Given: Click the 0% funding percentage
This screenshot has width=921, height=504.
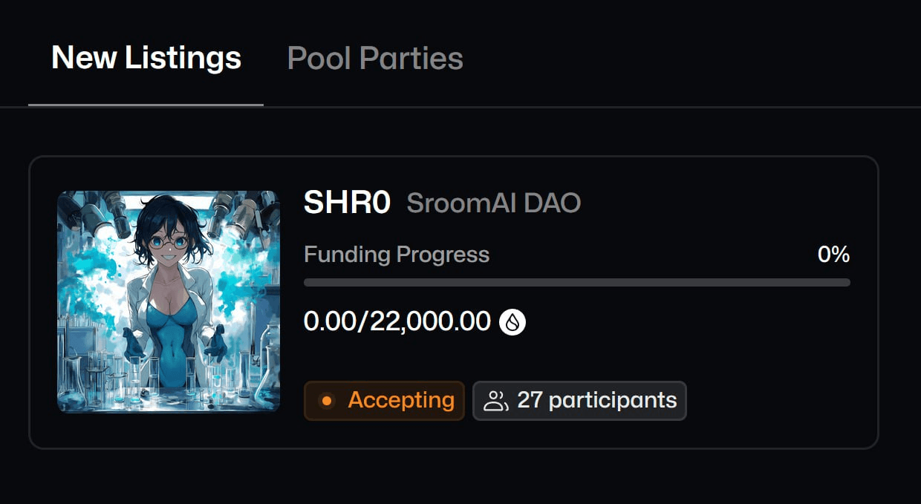Looking at the screenshot, I should point(833,255).
